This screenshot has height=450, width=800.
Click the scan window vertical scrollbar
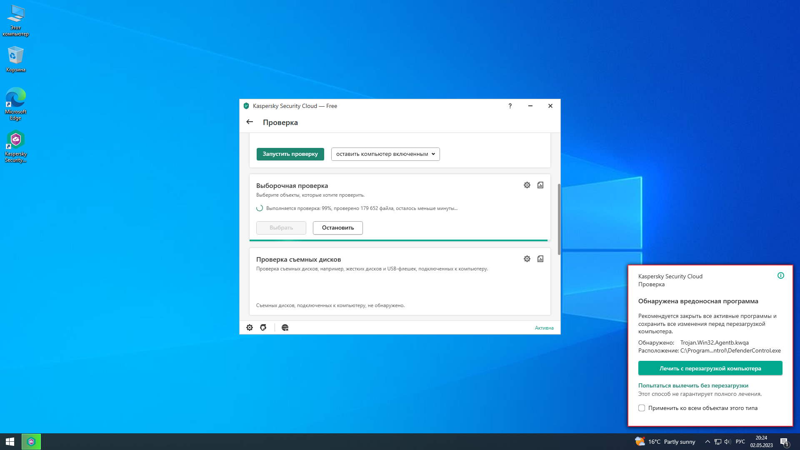pyautogui.click(x=559, y=219)
